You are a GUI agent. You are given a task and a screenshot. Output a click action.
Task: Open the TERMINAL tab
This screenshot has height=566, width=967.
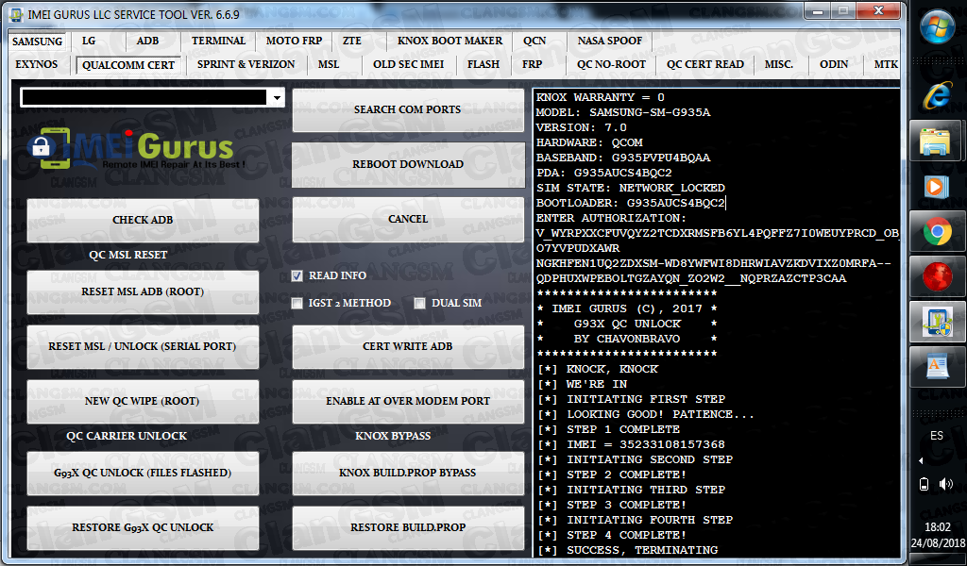pyautogui.click(x=218, y=41)
